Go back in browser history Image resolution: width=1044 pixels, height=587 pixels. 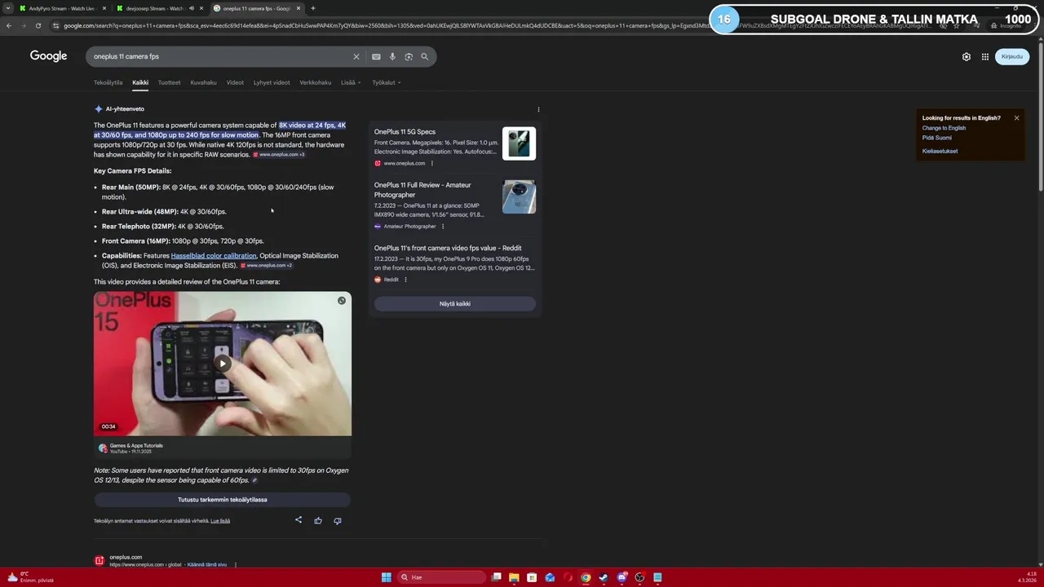pyautogui.click(x=9, y=25)
